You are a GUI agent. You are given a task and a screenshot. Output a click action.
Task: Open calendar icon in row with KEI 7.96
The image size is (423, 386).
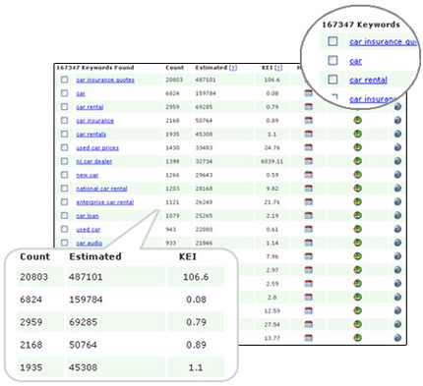308,256
